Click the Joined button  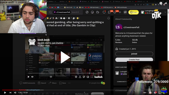(x=134, y=54)
